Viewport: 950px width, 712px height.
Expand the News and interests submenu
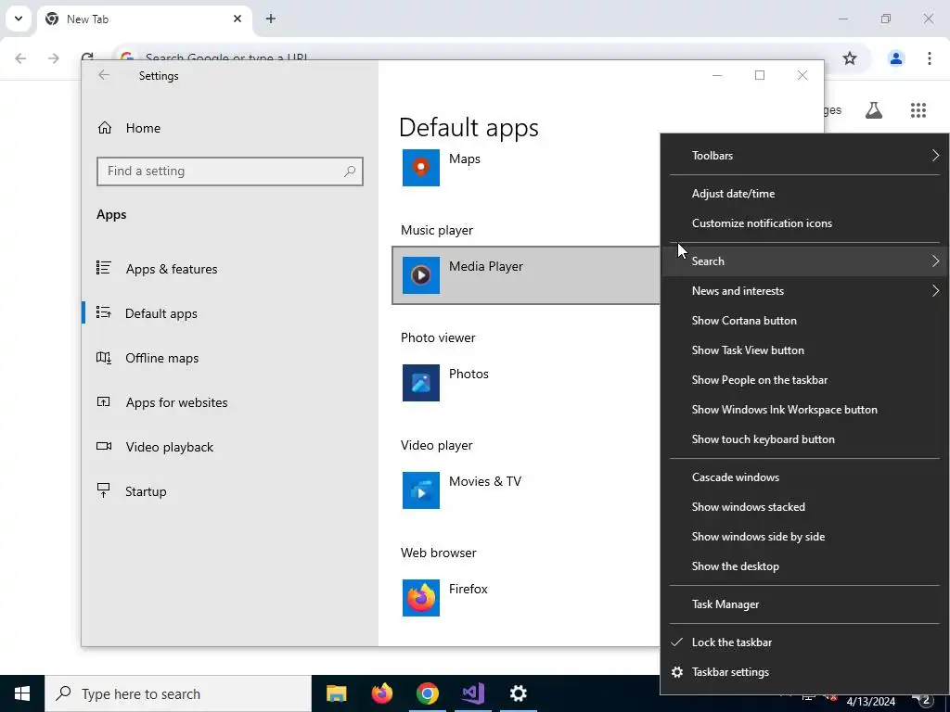tap(804, 290)
